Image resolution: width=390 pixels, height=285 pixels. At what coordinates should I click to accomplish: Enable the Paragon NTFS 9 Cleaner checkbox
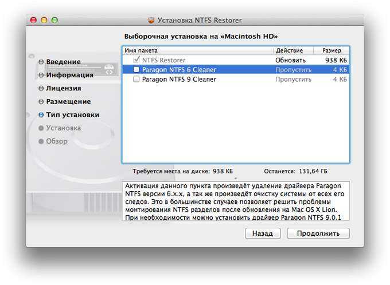[136, 79]
